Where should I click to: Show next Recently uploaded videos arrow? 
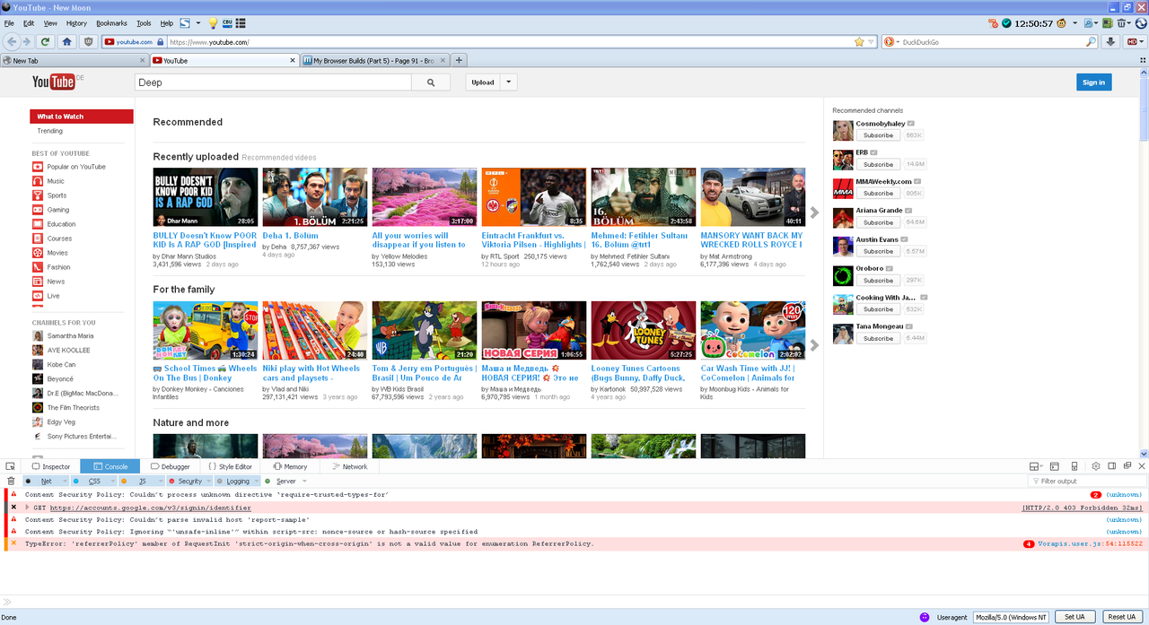point(814,213)
